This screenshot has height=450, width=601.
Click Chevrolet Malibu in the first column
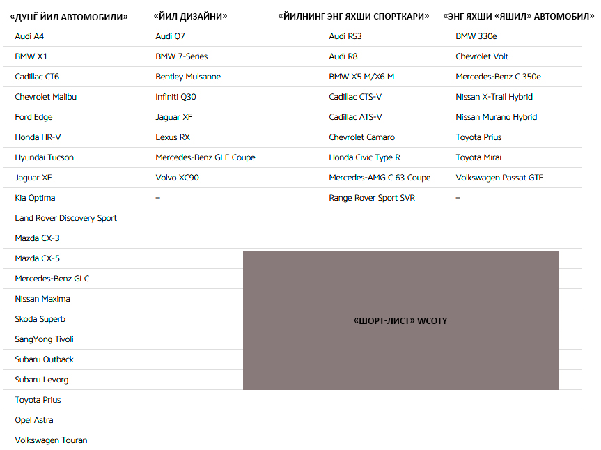tap(45, 97)
